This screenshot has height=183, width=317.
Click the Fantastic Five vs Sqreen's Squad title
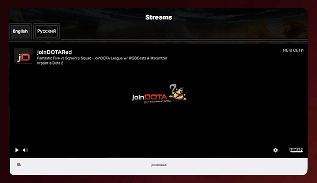pyautogui.click(x=102, y=58)
